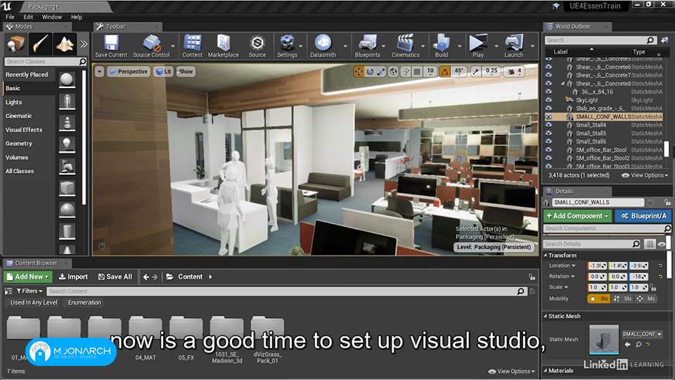Viewport: 675px width, 380px height.
Task: Collapse the Transform section
Action: 546,255
